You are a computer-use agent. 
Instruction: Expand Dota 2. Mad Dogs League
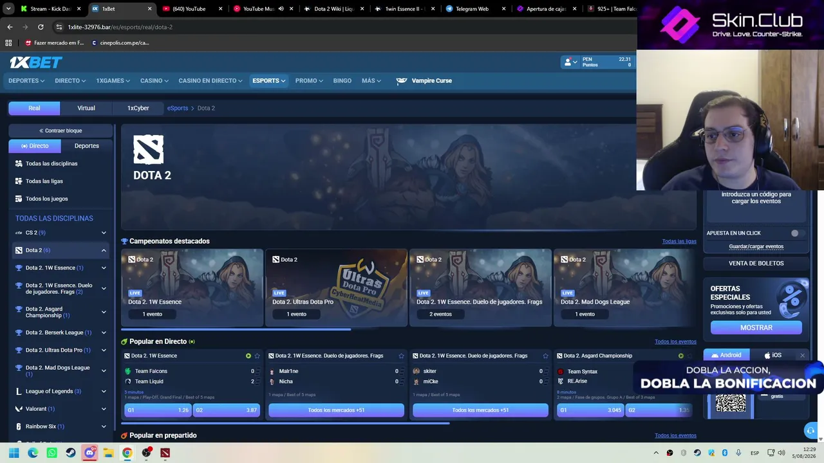click(x=104, y=370)
